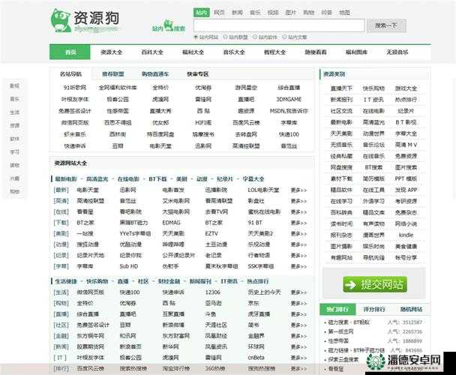Screen dimensions: 456x375
Task: Open the 西贴 link in 名站导航
Action: pos(203,111)
